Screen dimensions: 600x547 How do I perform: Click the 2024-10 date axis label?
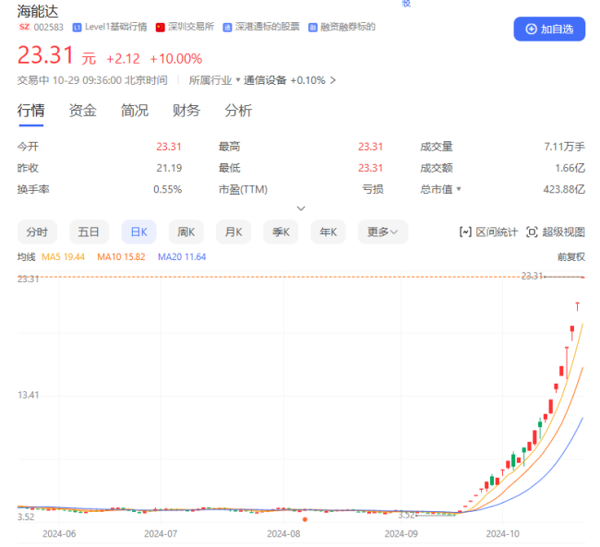[502, 533]
